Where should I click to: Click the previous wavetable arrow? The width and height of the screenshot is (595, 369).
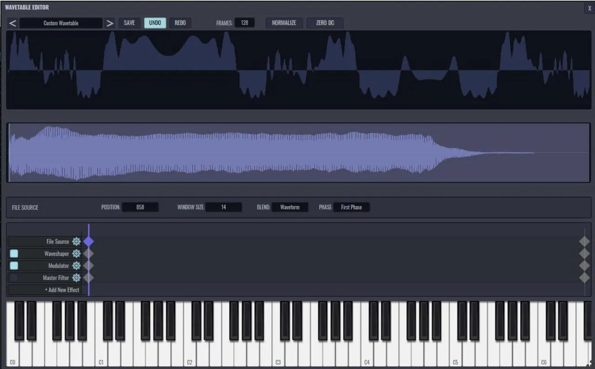[x=12, y=22]
